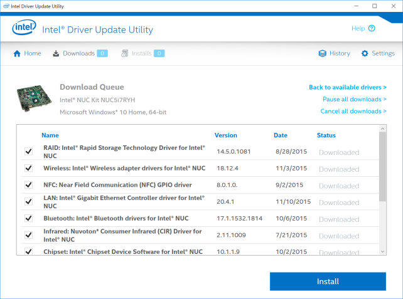Click the Installs icon
403x299 pixels.
coord(124,53)
